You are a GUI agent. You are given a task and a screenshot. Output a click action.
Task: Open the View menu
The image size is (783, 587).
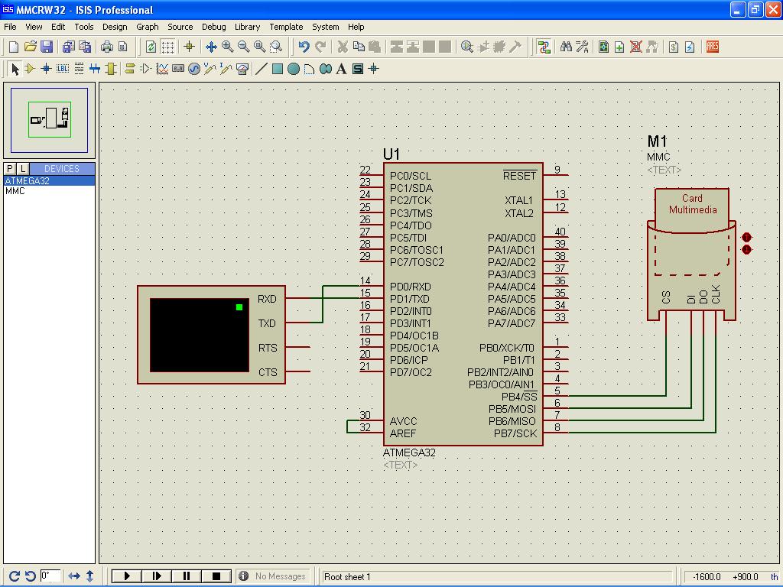[34, 27]
